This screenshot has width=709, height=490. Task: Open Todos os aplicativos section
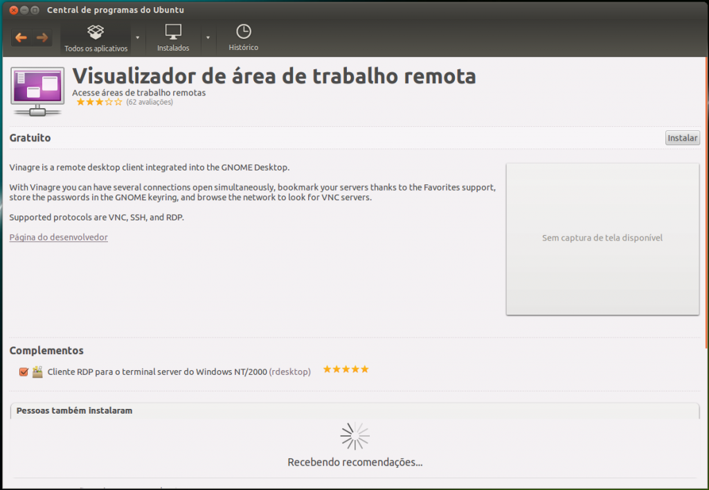(x=96, y=38)
